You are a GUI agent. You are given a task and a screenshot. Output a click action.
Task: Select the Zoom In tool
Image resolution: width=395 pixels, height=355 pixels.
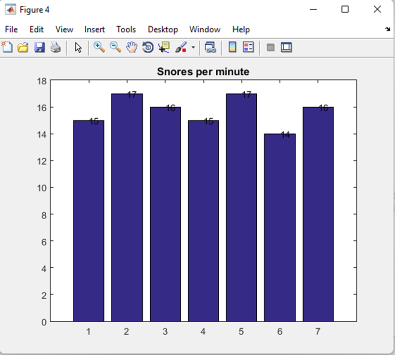pos(99,47)
